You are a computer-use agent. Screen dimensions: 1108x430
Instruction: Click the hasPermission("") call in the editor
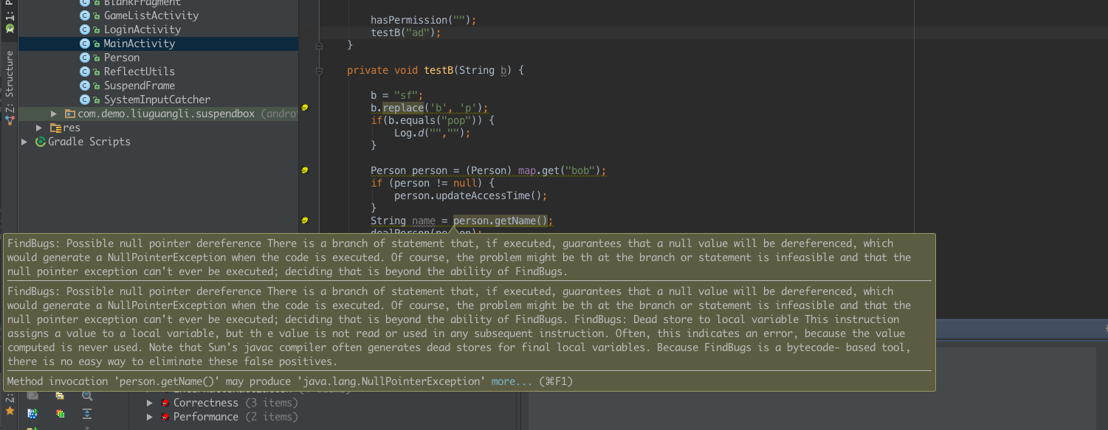click(424, 20)
